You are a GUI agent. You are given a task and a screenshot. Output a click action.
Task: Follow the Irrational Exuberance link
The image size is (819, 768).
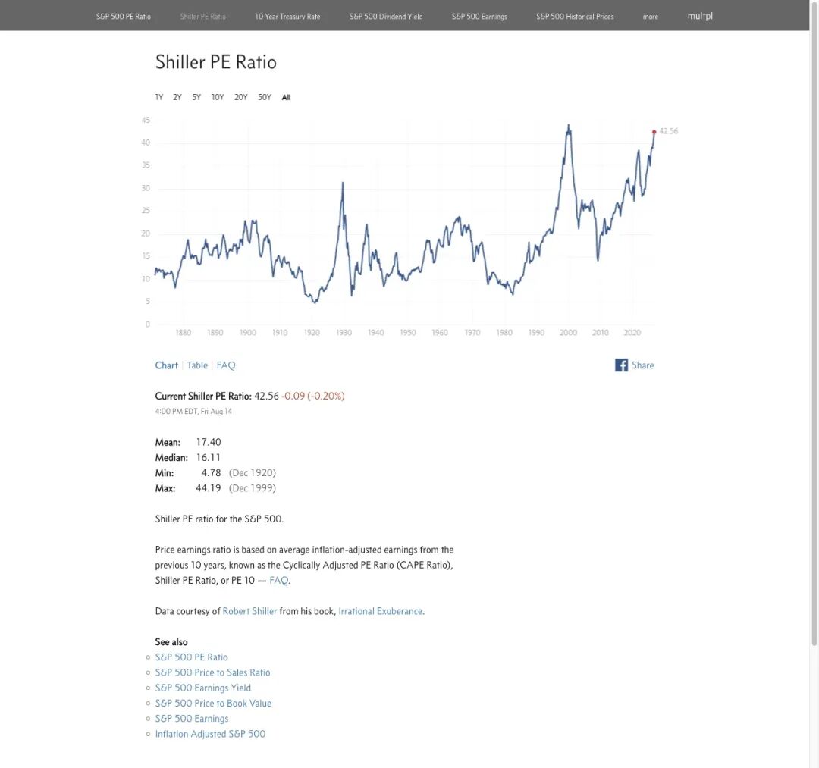(x=380, y=611)
